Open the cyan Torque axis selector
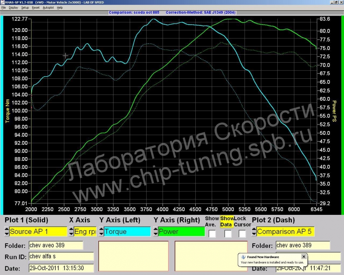Screen dimensions: 344x275 [x=127, y=231]
